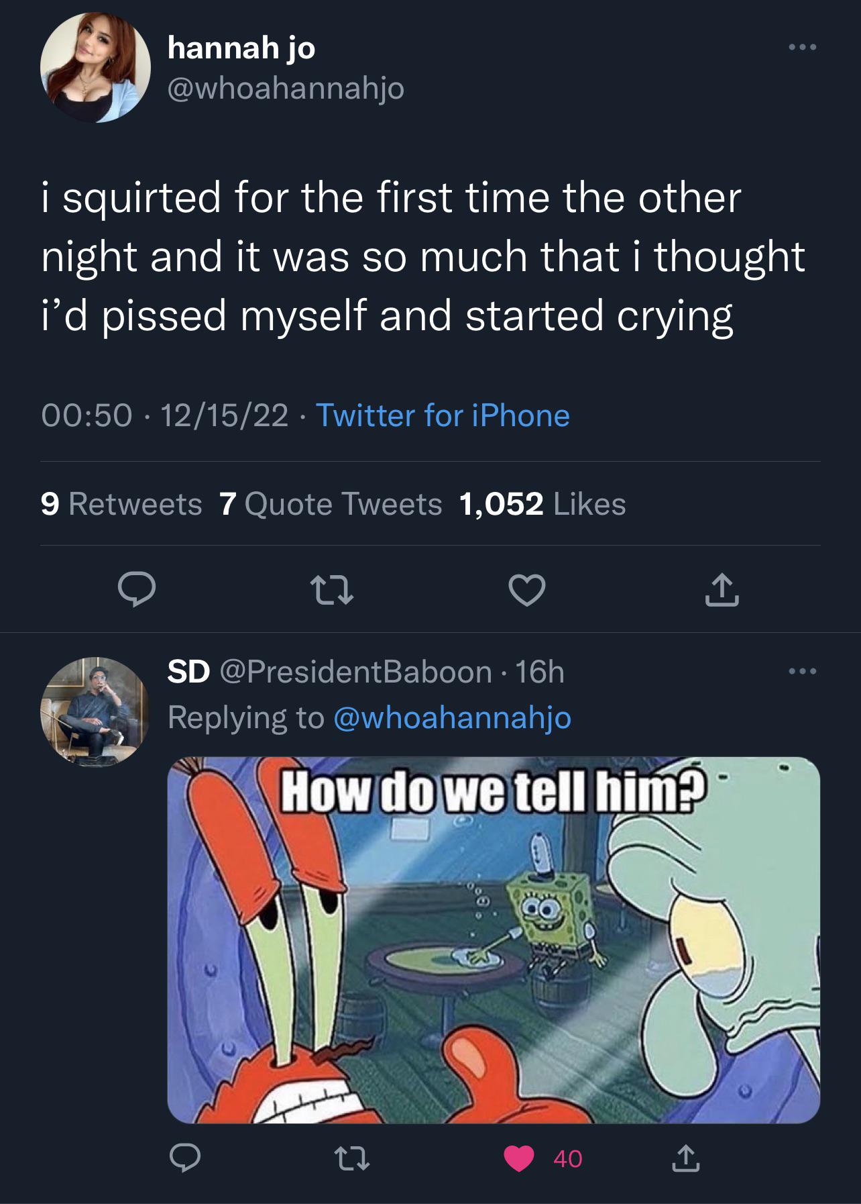View the 7 Quote Tweets list
Image resolution: width=861 pixels, height=1204 pixels.
point(331,504)
